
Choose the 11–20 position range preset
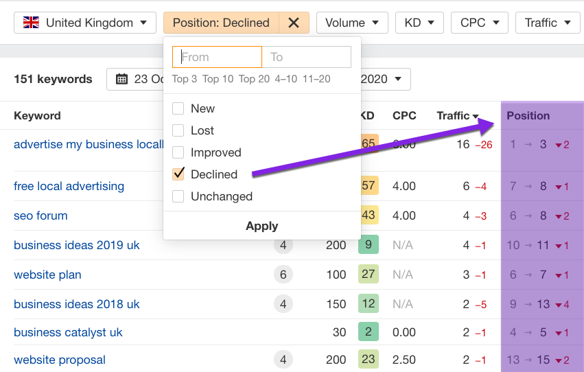coord(316,79)
